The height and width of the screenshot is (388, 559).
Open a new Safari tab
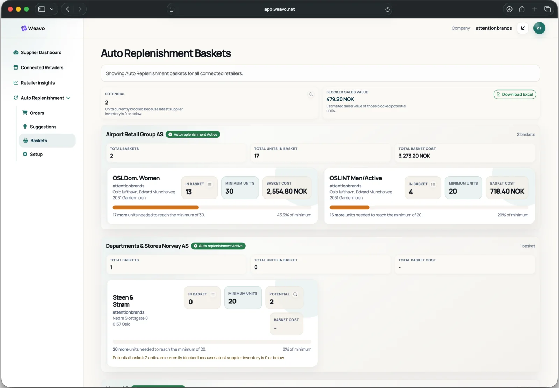535,9
